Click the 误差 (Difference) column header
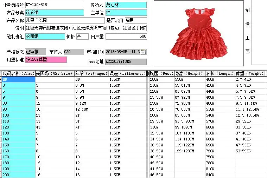The width and height of the screenshot is (267, 178). click(128, 73)
